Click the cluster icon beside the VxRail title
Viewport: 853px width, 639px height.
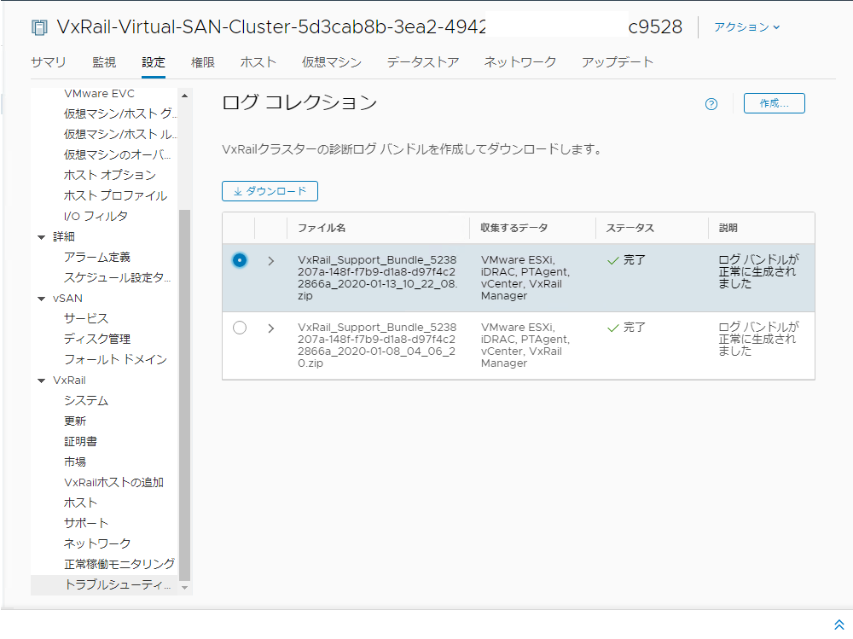click(39, 27)
